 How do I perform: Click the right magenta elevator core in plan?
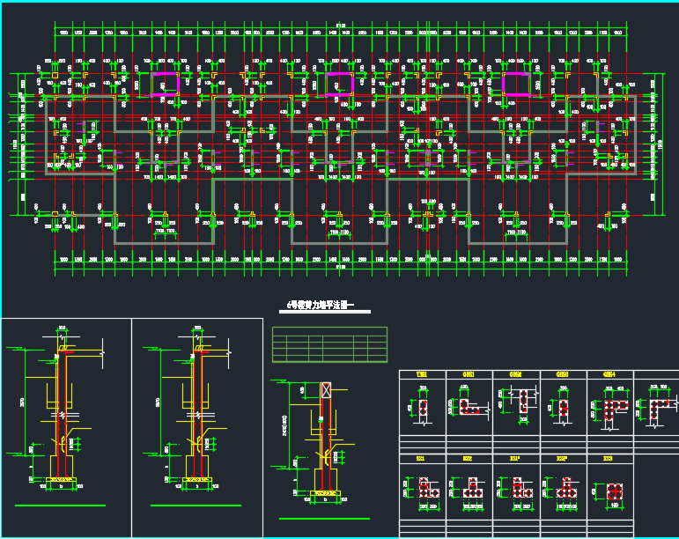point(516,84)
